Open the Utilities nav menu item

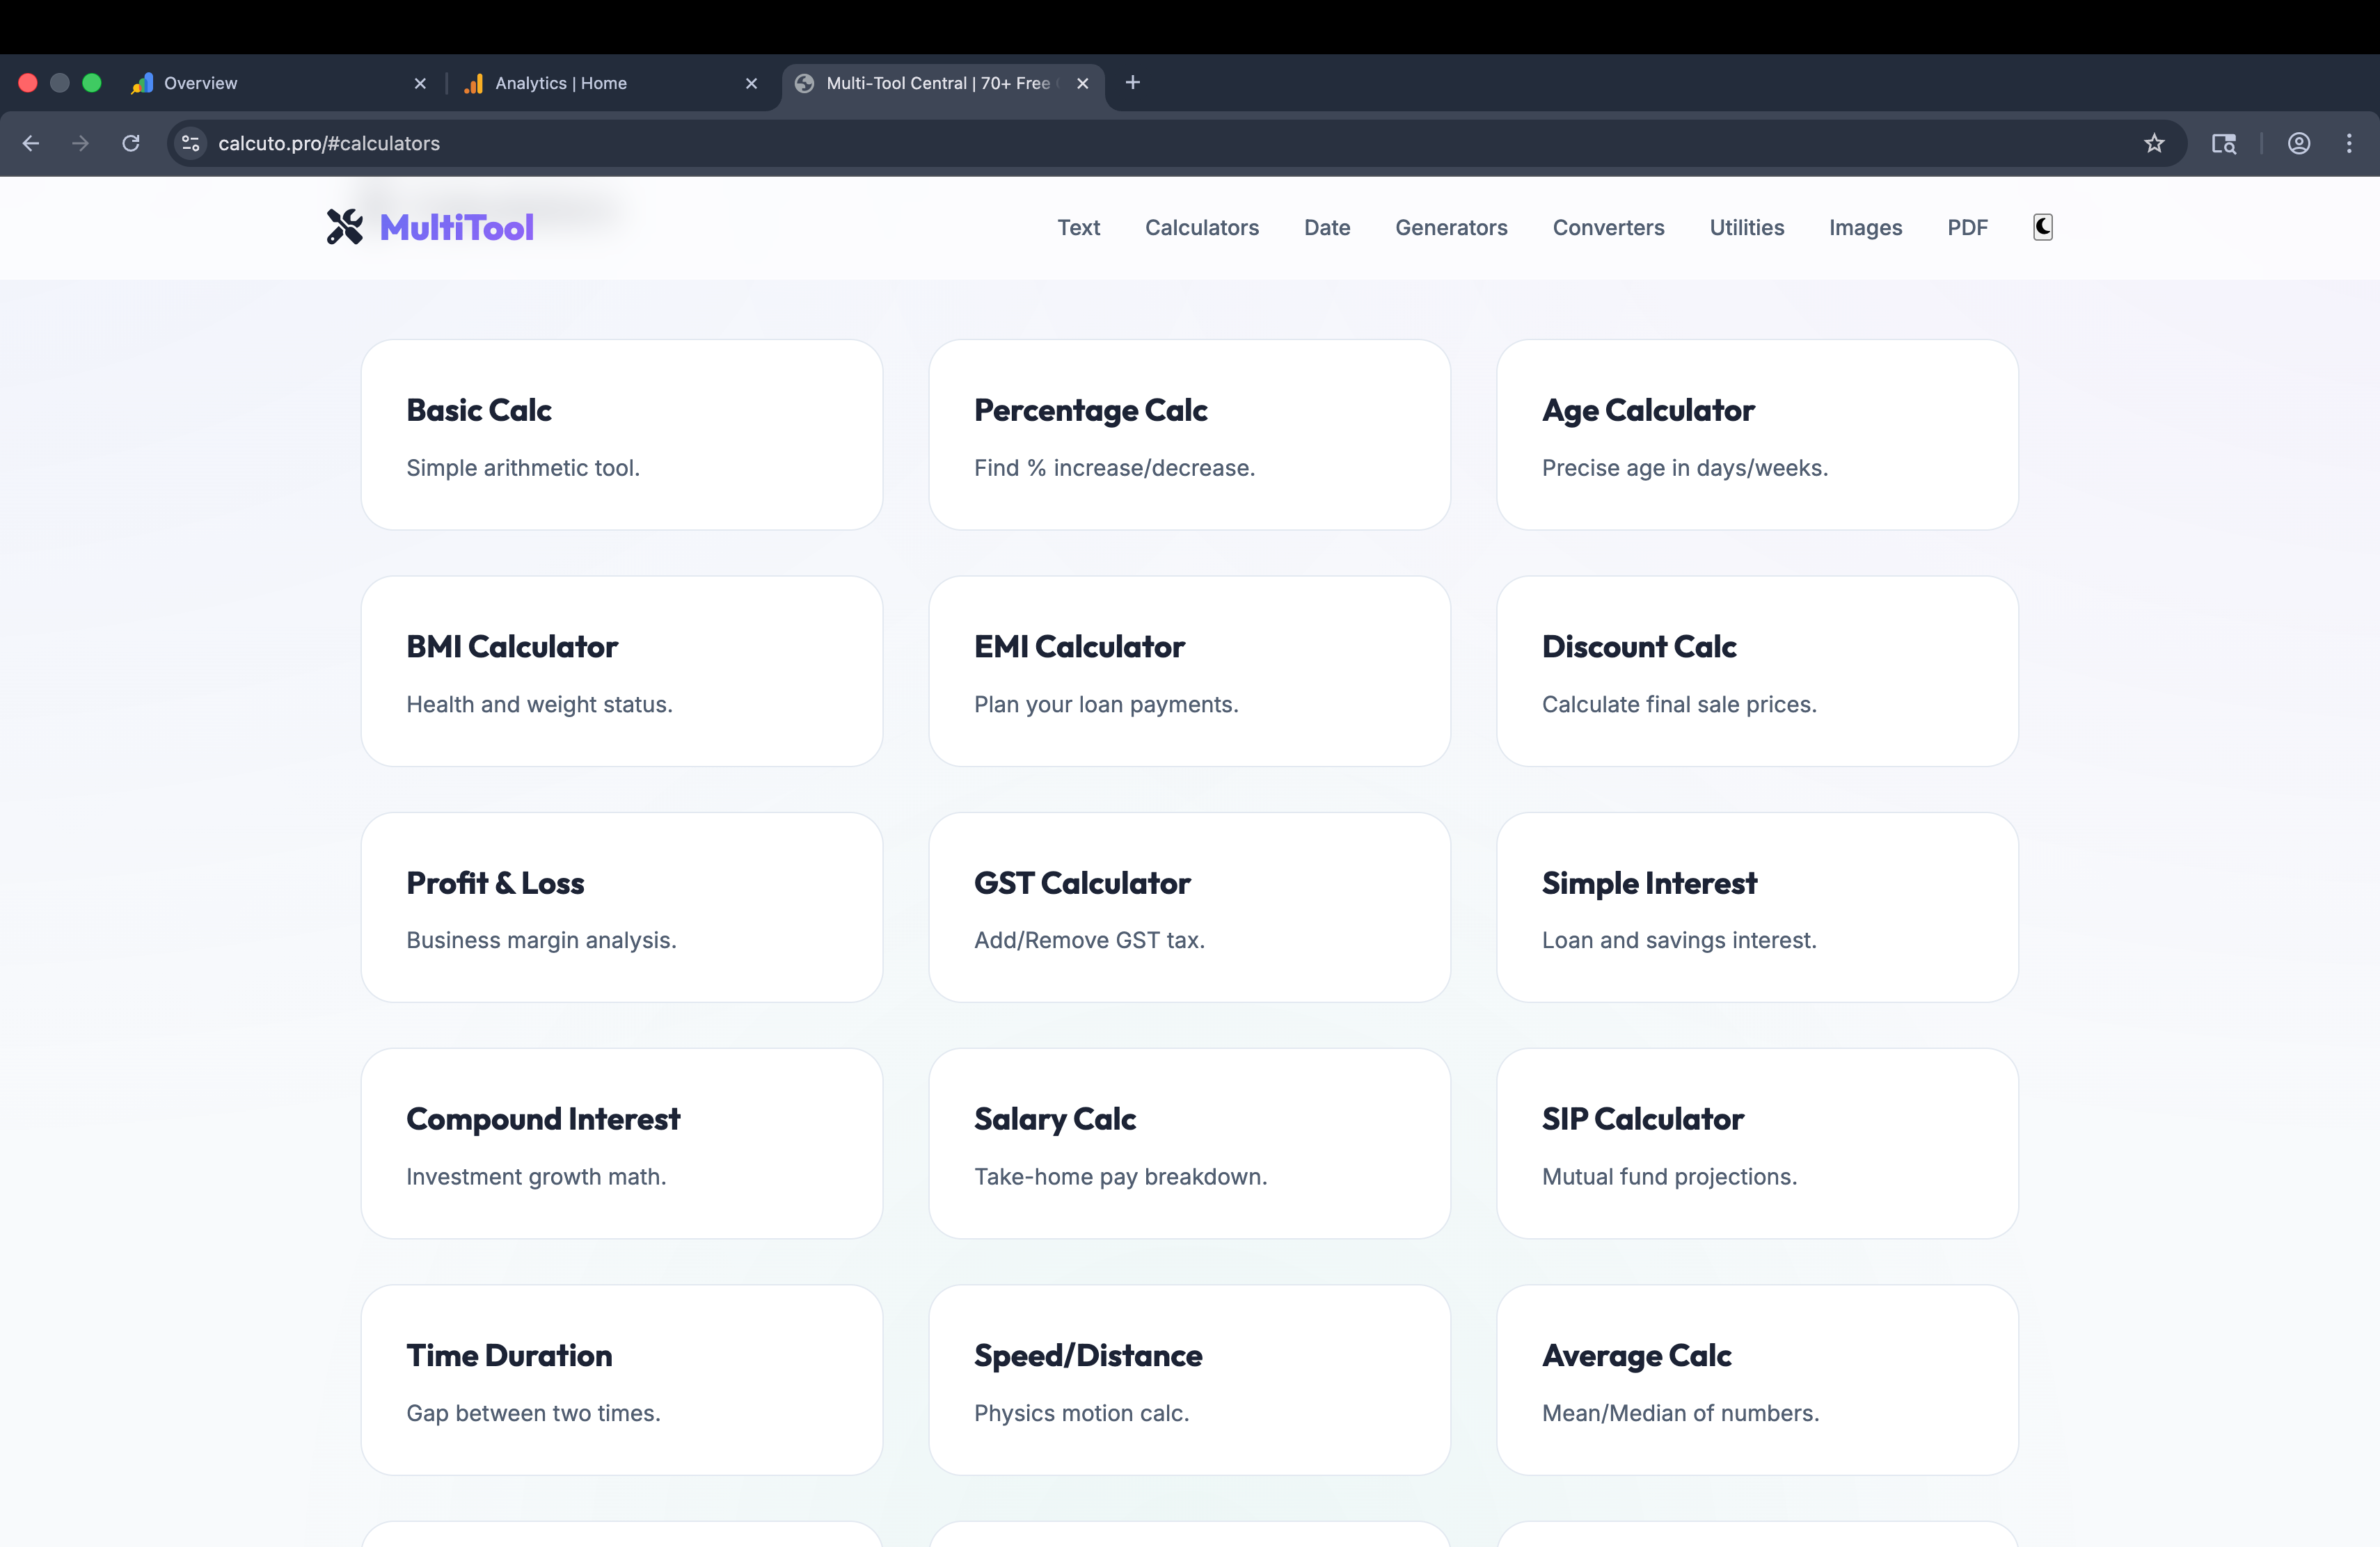click(1746, 228)
